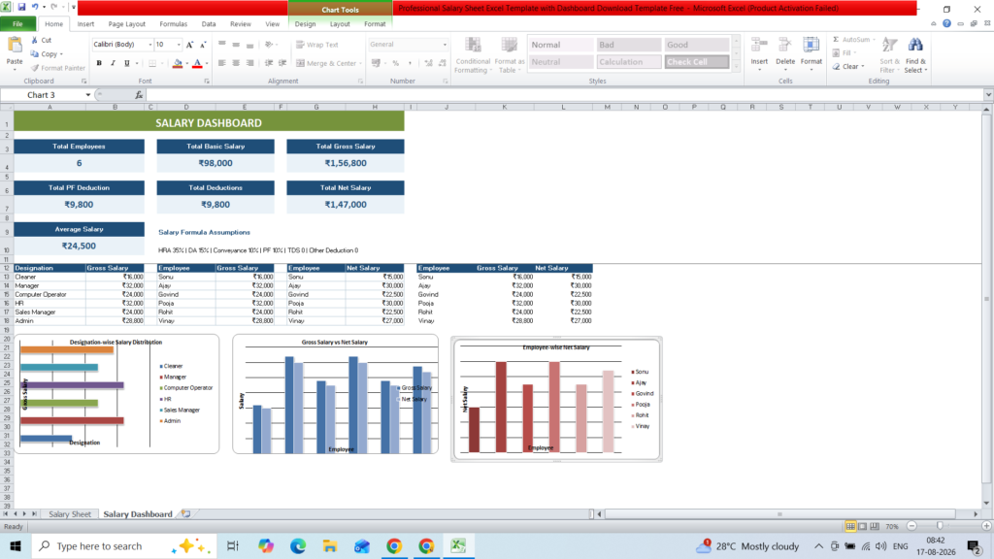Click the Insert cells icon in Cells group
The height and width of the screenshot is (559, 994).
(759, 45)
